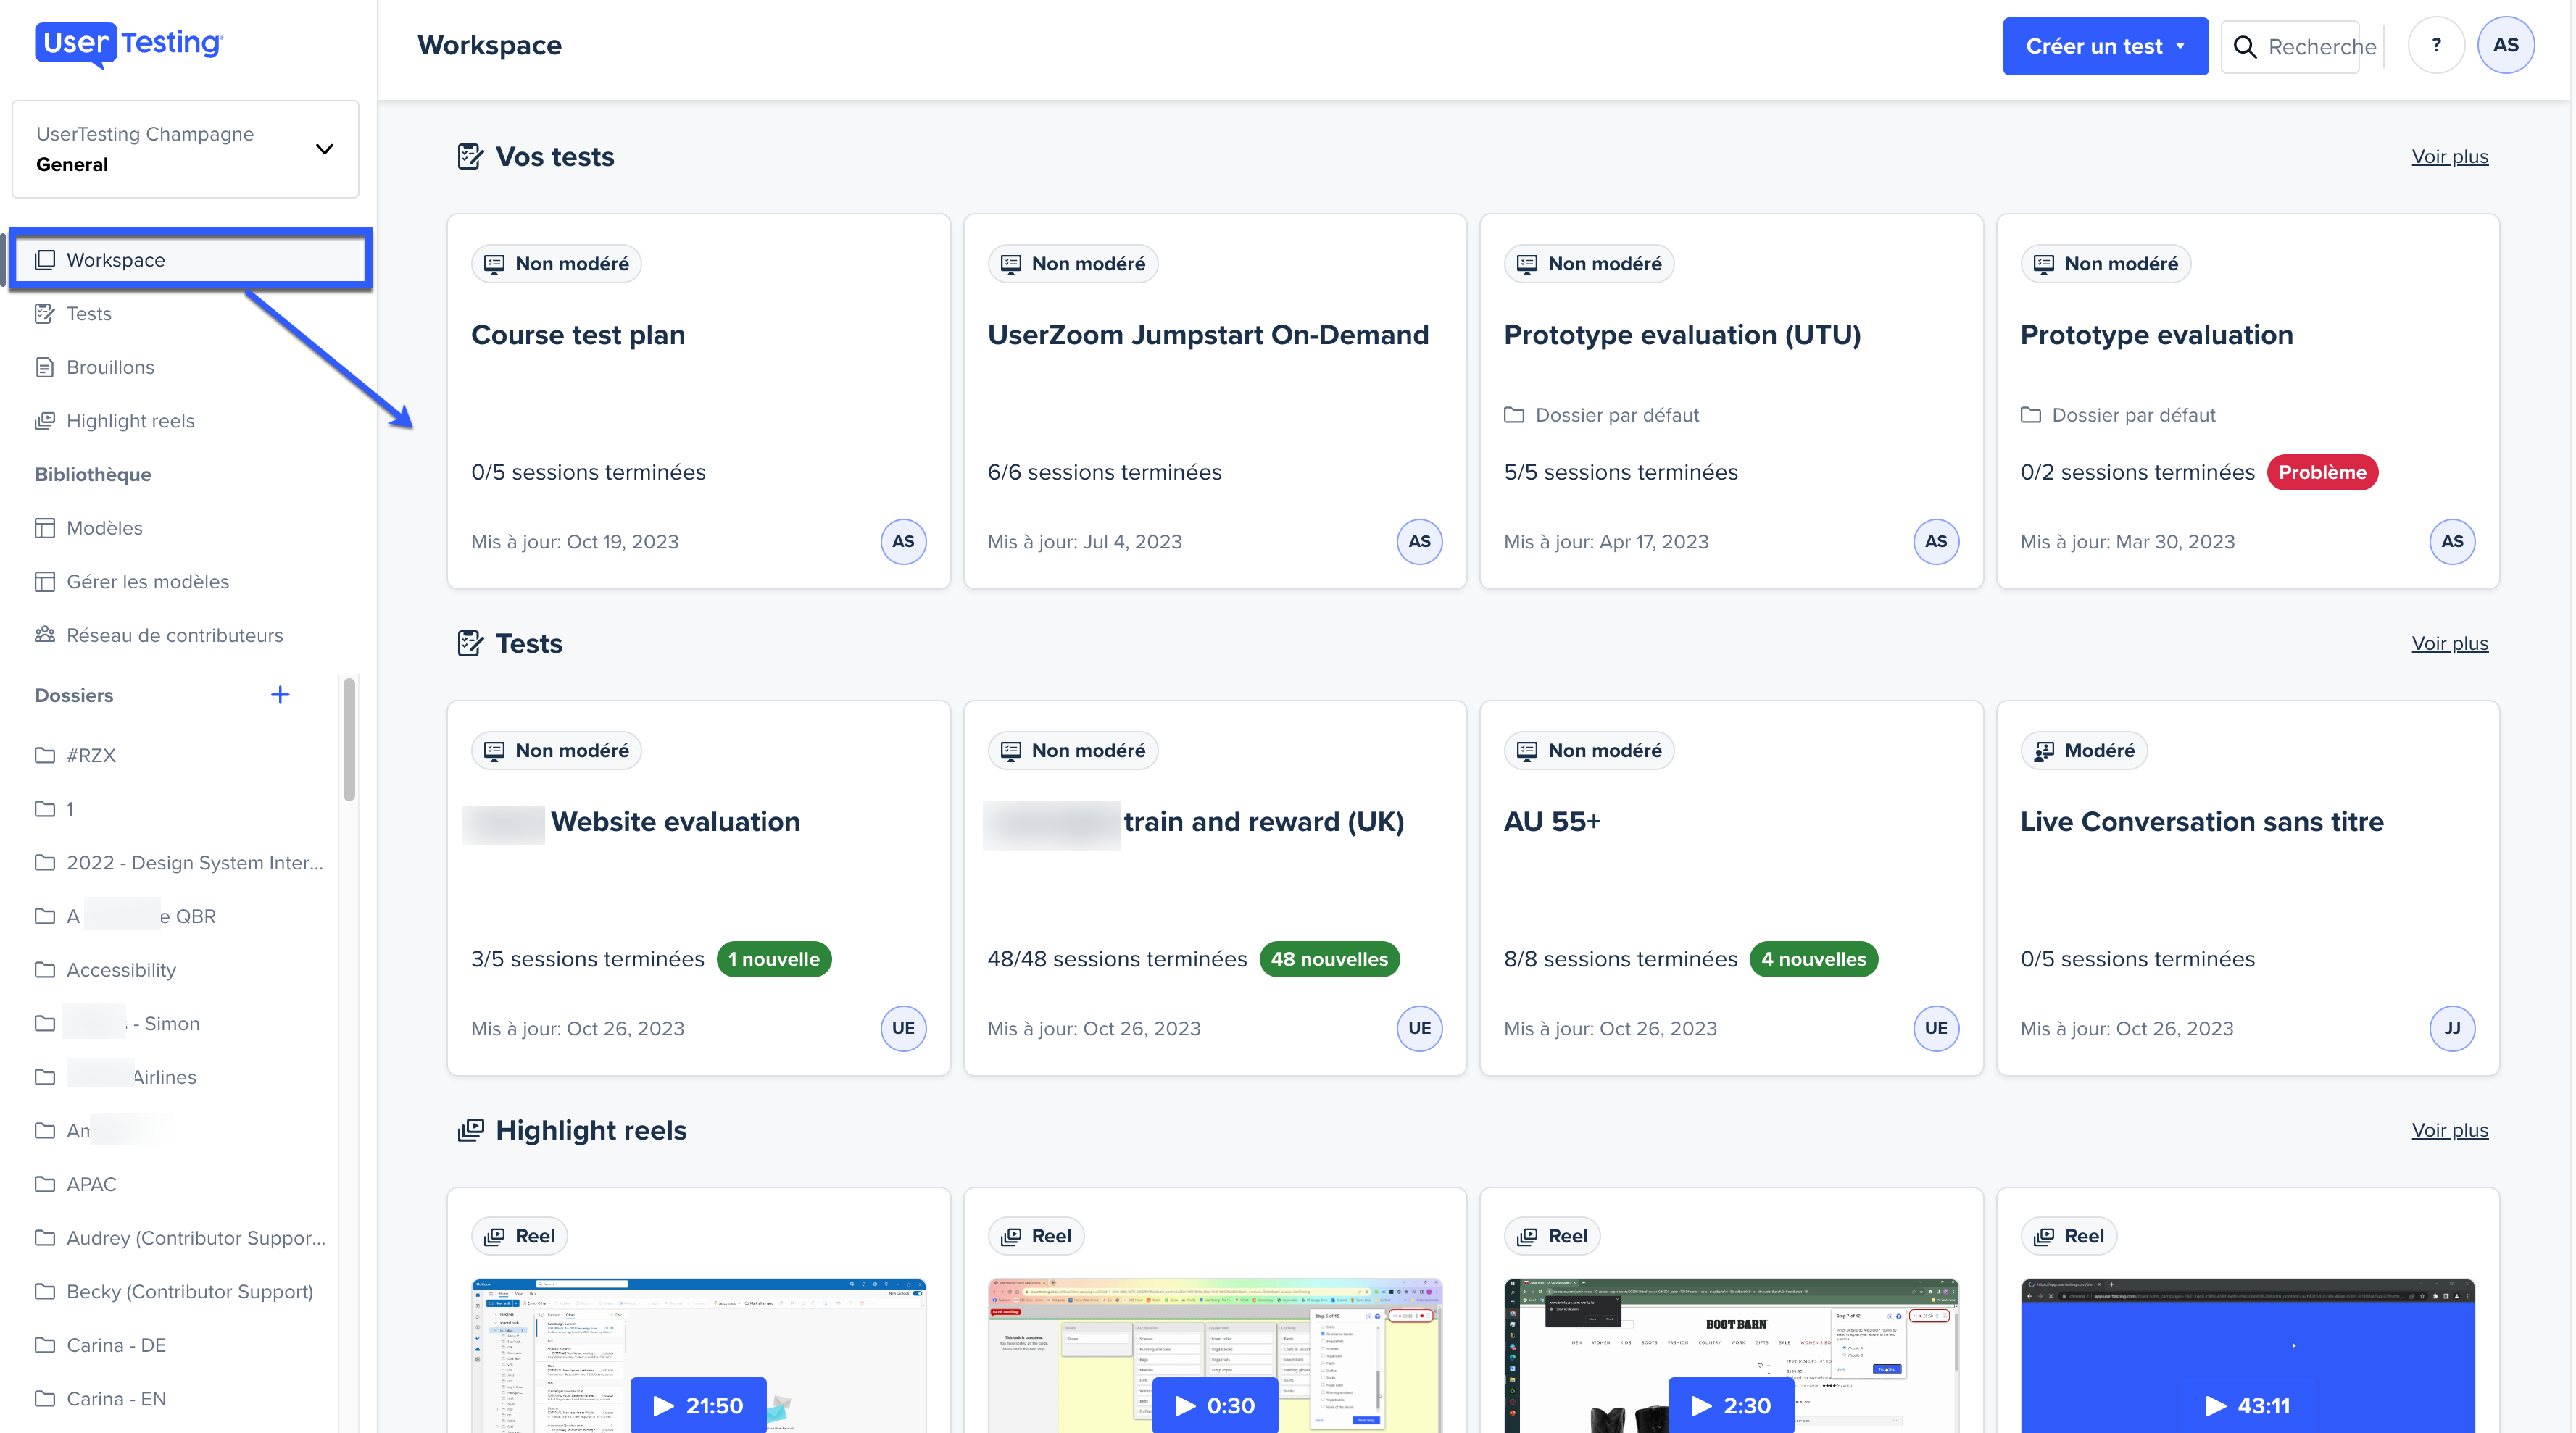Select Workspace in the sidebar
This screenshot has height=1433, width=2576.
pyautogui.click(x=190, y=260)
